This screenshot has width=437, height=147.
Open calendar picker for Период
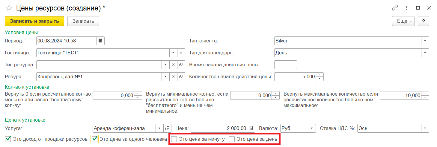101,40
